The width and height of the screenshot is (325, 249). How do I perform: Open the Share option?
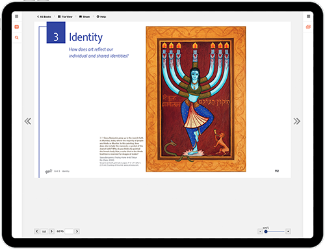point(84,17)
